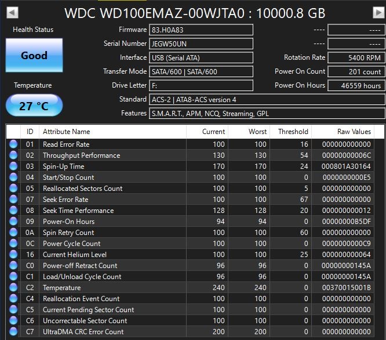386x340 pixels.
Task: Select the Firmware field 83.H0A83
Action: pyautogui.click(x=201, y=30)
